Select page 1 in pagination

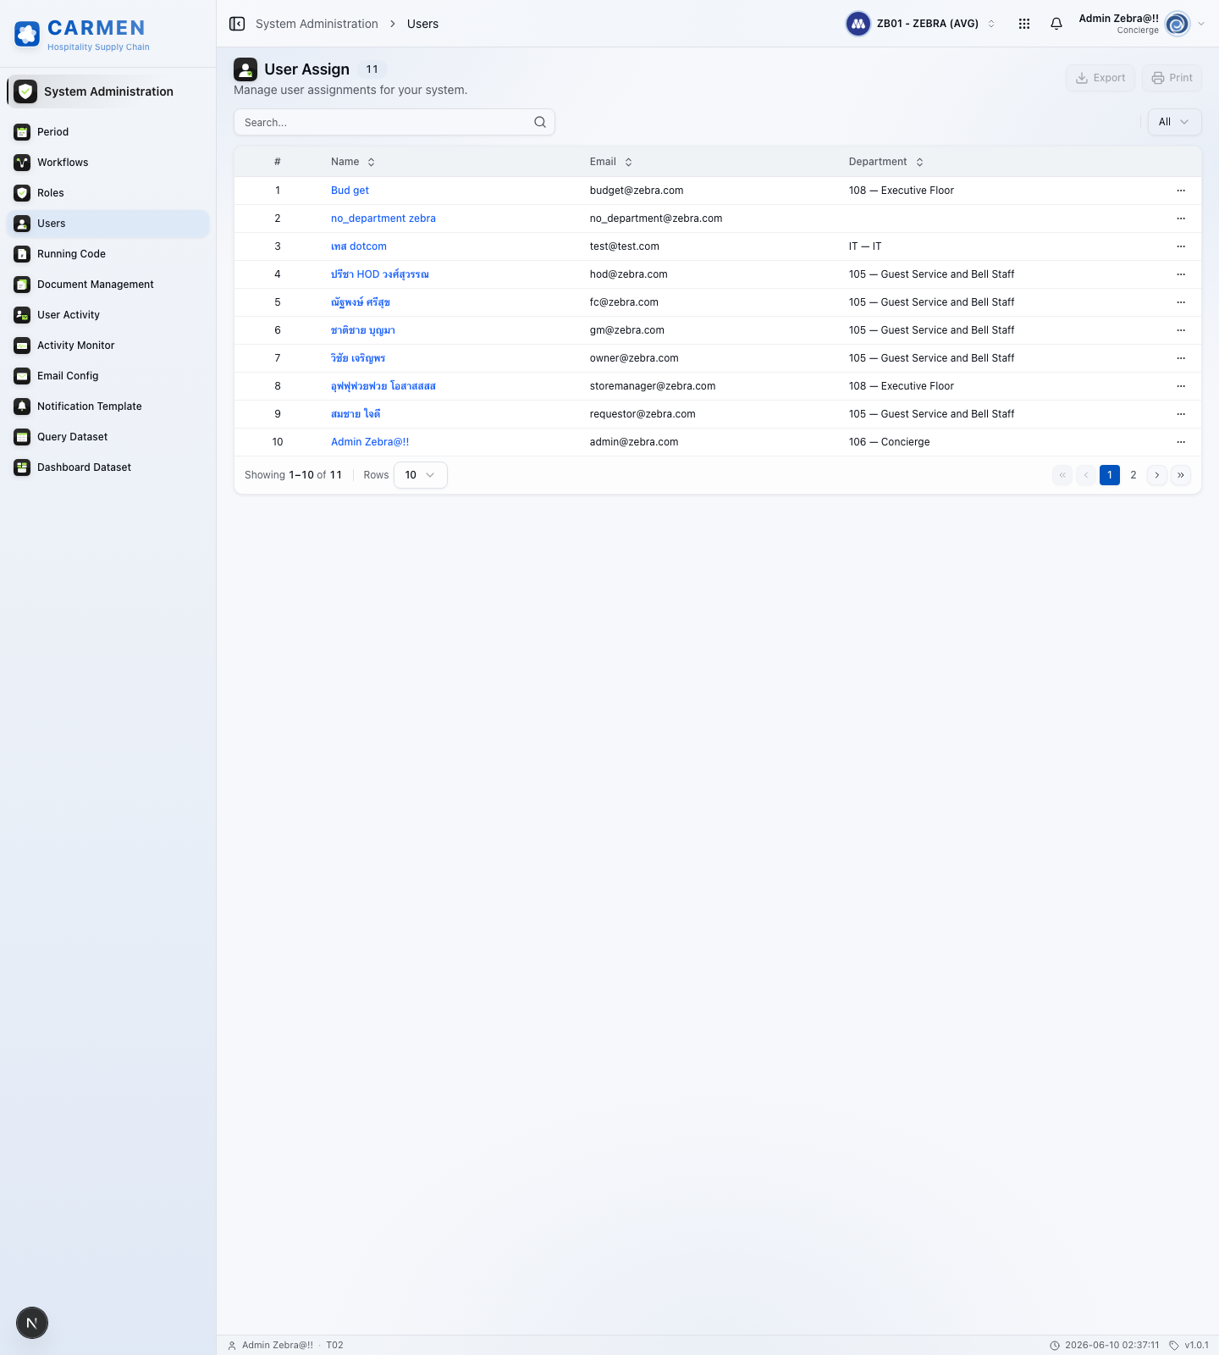click(1110, 475)
